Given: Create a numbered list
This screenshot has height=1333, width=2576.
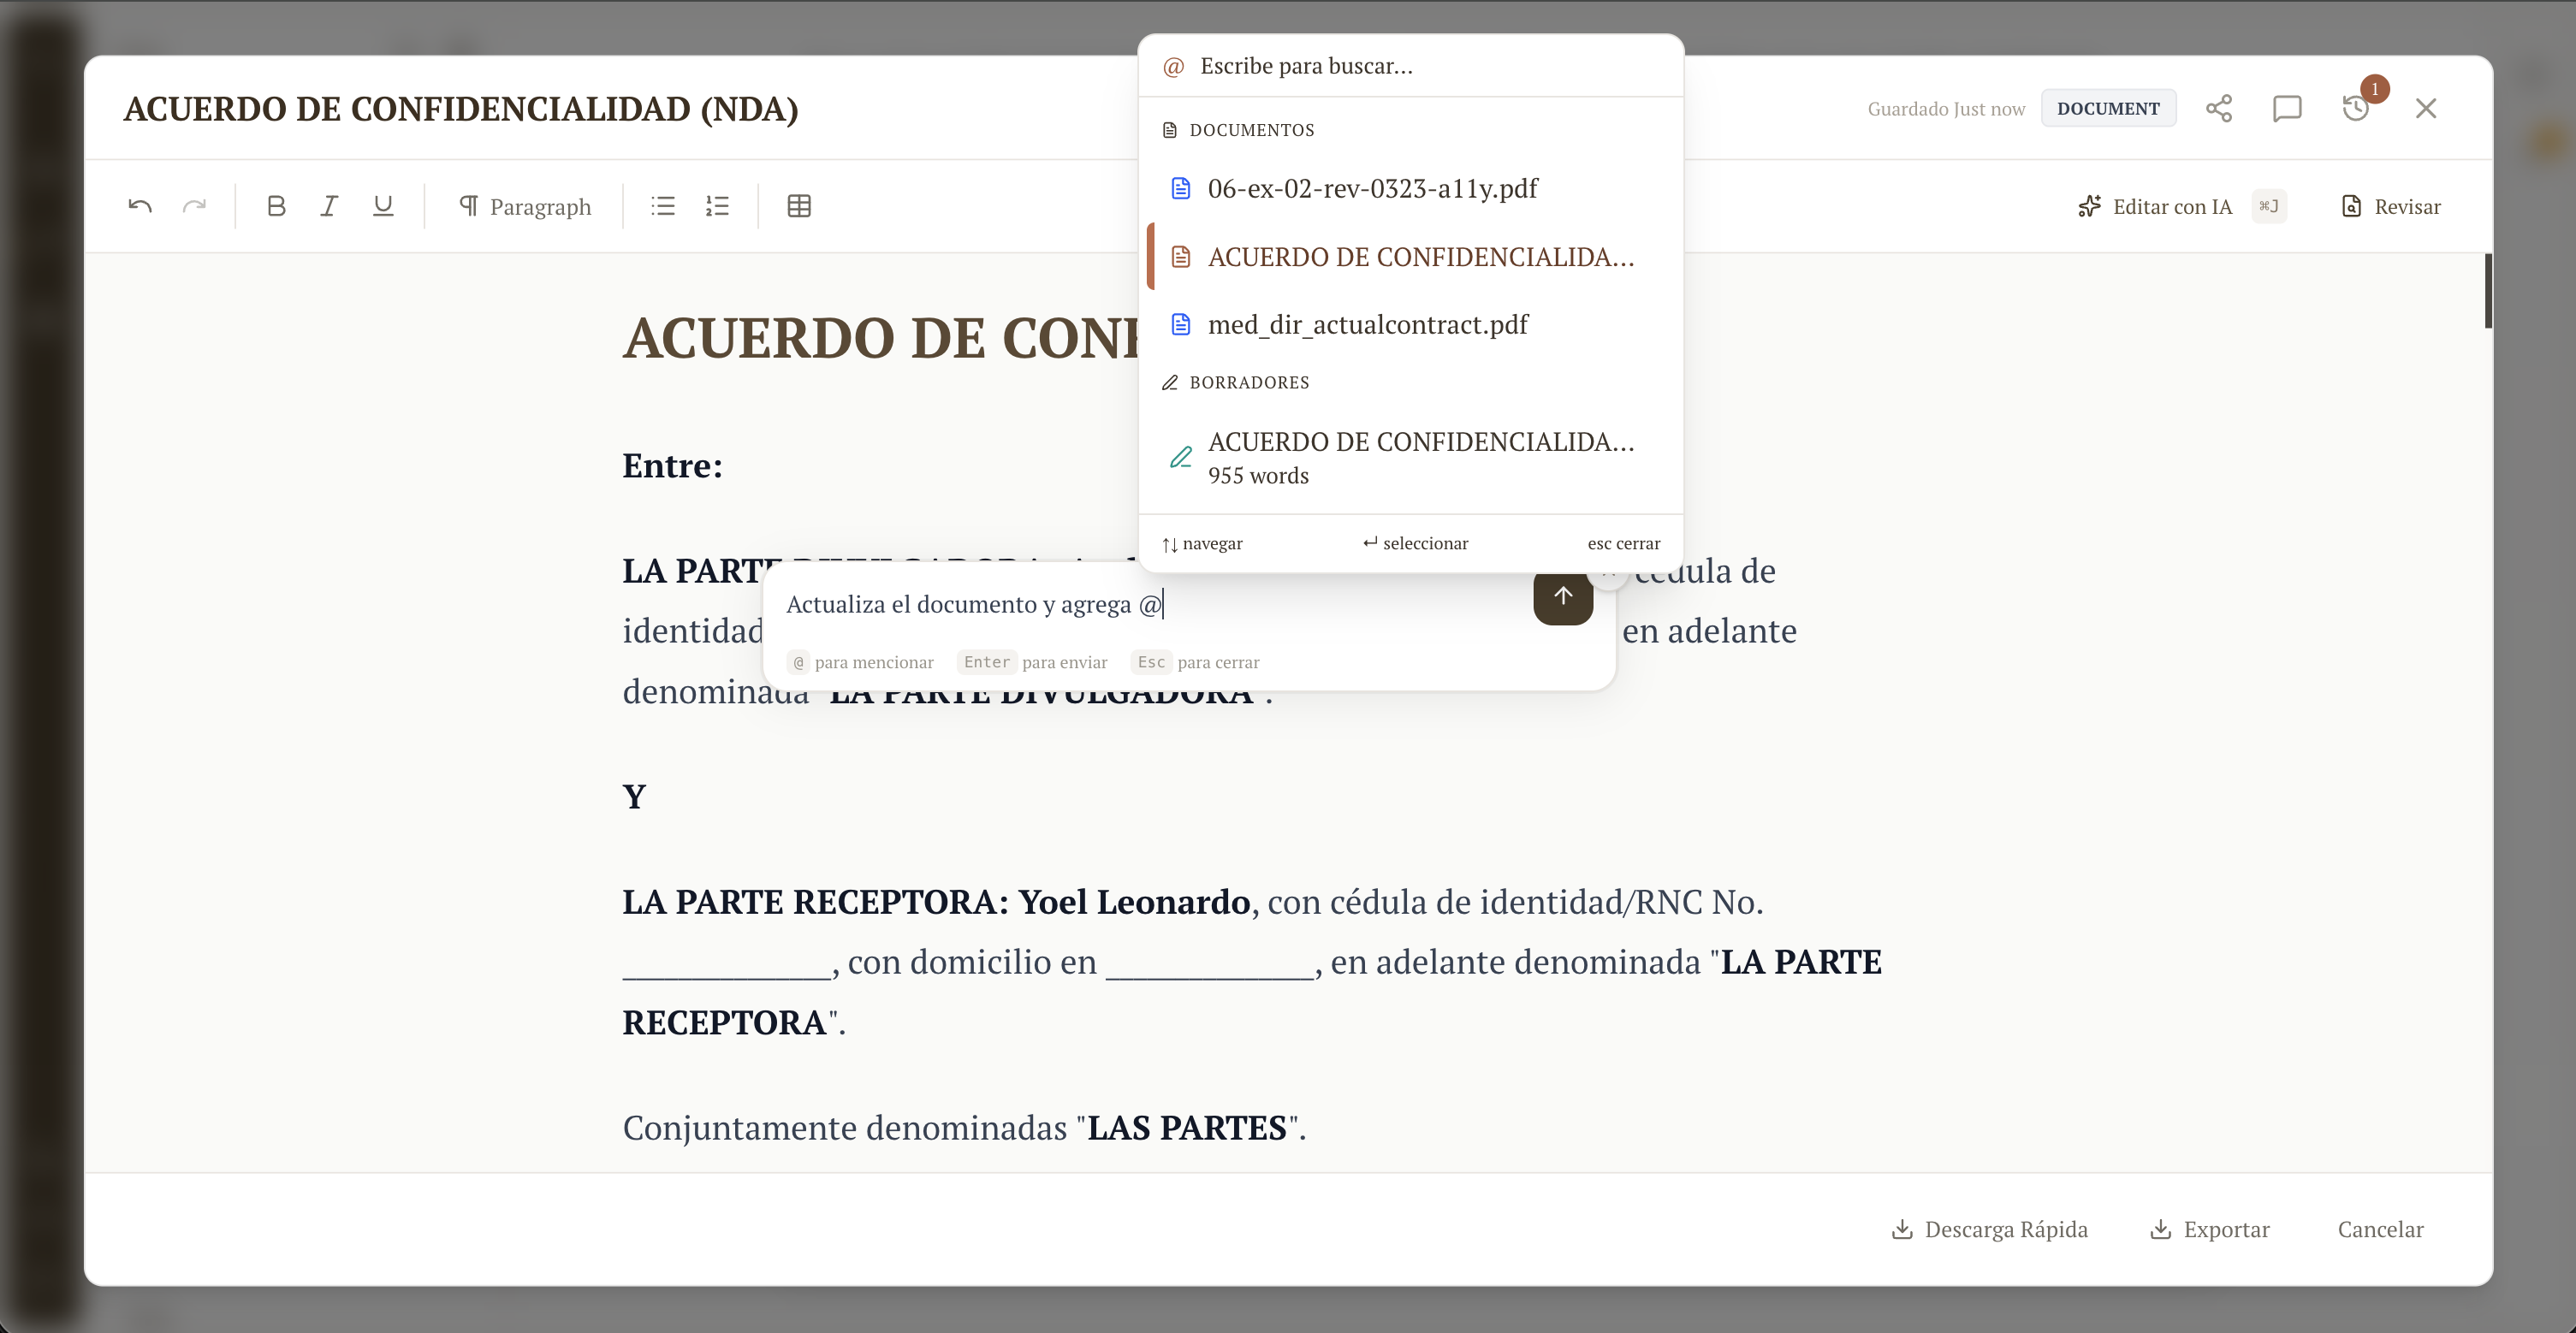Looking at the screenshot, I should [x=718, y=206].
